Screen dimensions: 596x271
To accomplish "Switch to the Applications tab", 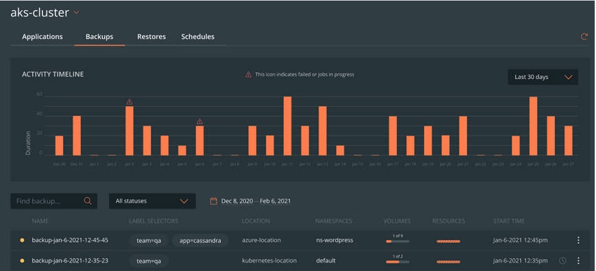I will pos(43,37).
